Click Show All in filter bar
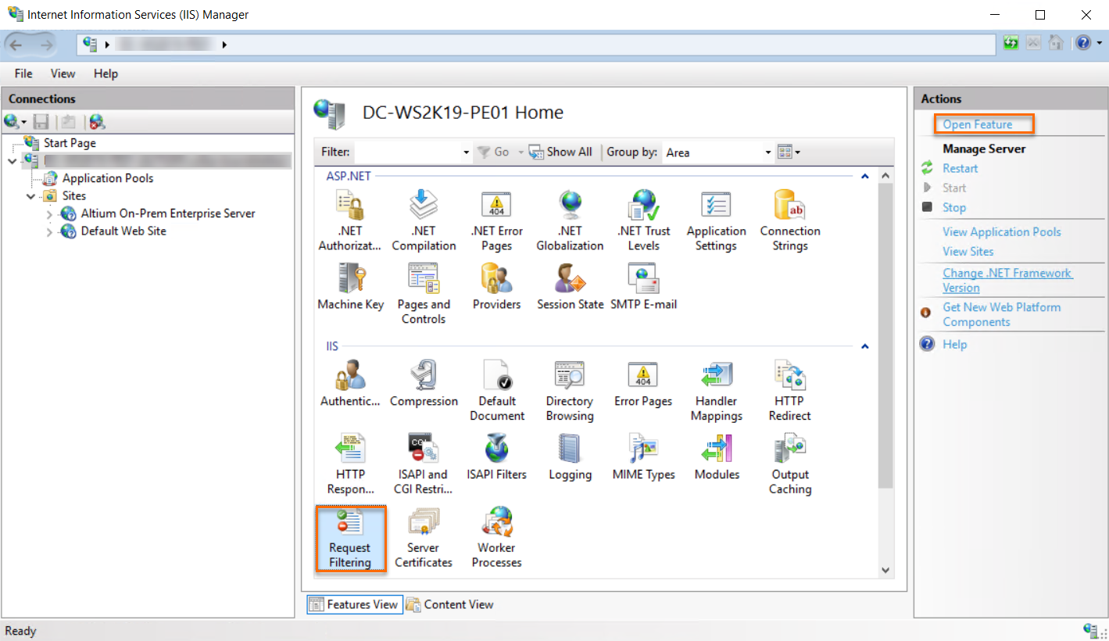The width and height of the screenshot is (1109, 641). [x=560, y=152]
